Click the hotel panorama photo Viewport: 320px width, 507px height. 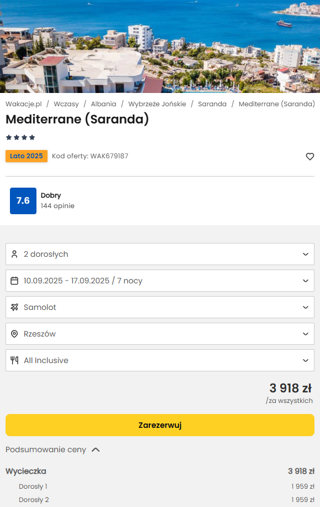point(160,46)
